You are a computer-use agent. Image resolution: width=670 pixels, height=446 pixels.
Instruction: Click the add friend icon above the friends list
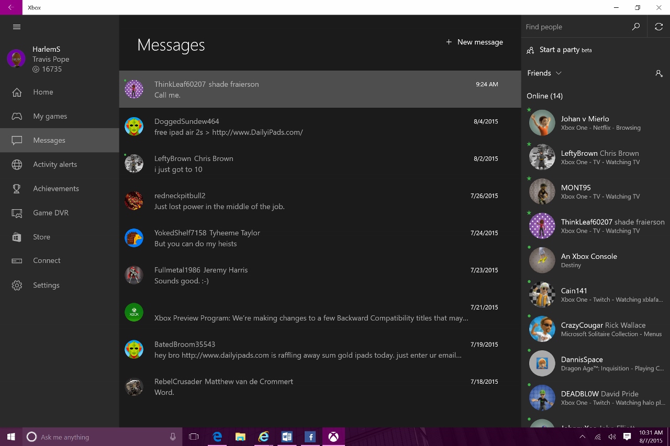coord(659,74)
